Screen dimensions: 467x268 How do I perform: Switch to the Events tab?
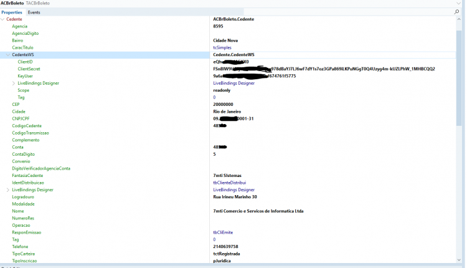tap(34, 12)
